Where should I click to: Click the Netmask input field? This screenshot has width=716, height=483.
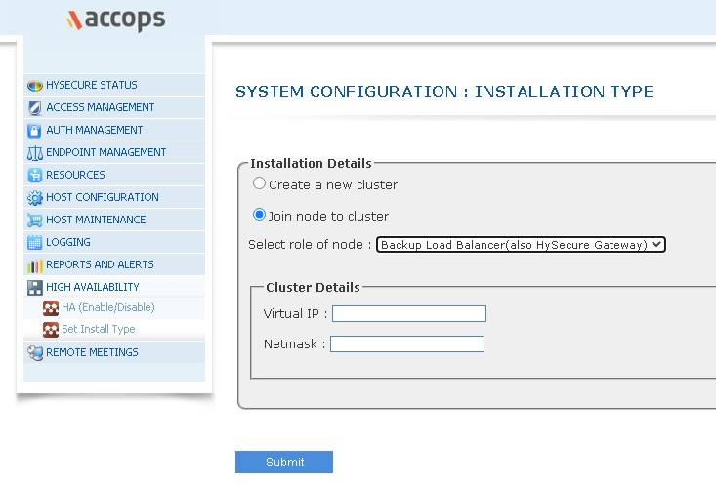pyautogui.click(x=407, y=343)
